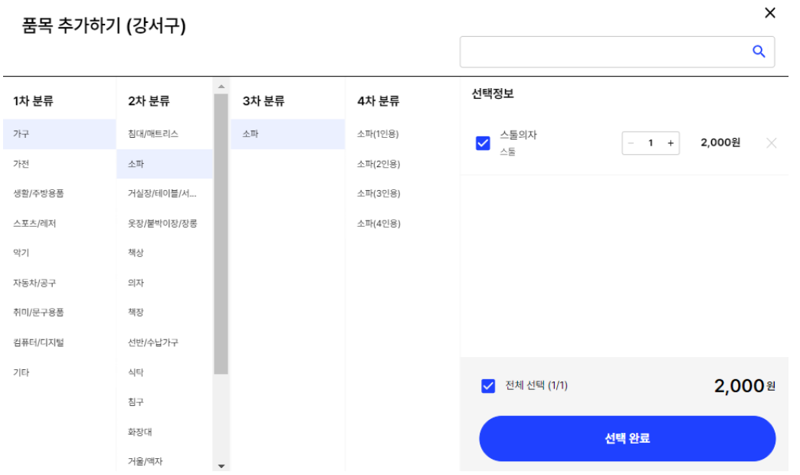The image size is (800, 475).
Task: Increase 스툴의자 quantity with plus button
Action: pos(670,143)
